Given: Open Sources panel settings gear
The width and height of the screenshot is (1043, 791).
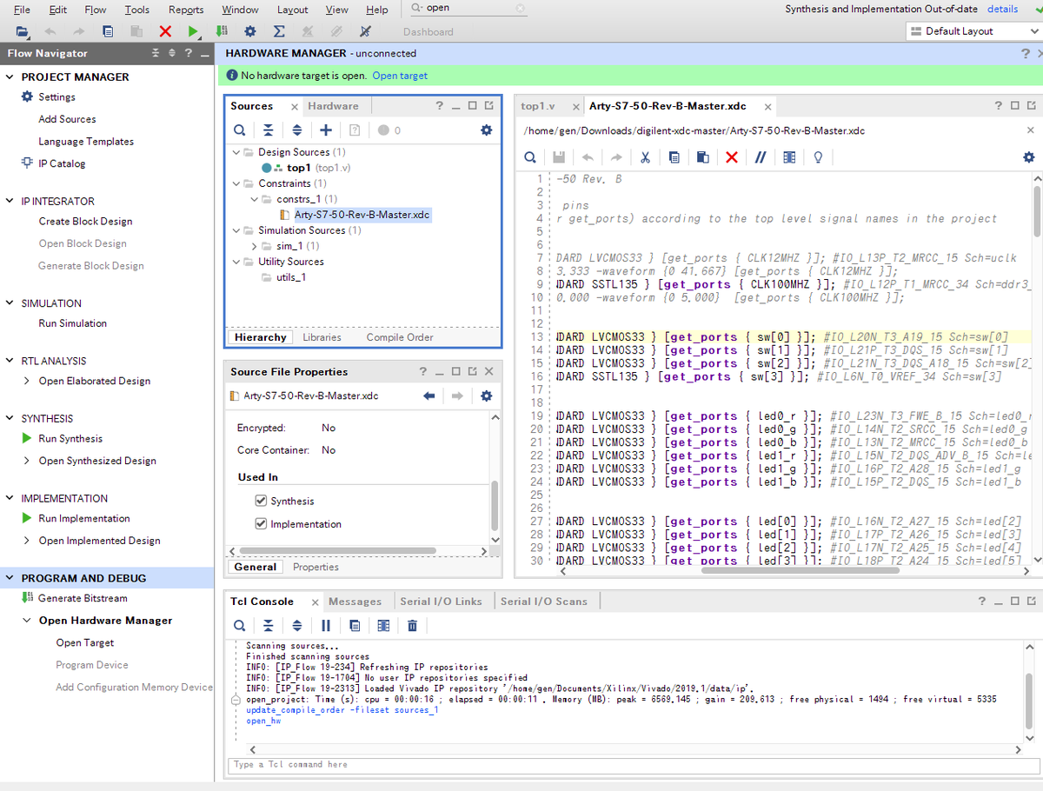Looking at the screenshot, I should (x=486, y=130).
